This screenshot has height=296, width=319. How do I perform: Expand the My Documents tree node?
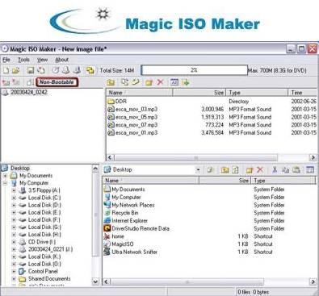coord(5,176)
